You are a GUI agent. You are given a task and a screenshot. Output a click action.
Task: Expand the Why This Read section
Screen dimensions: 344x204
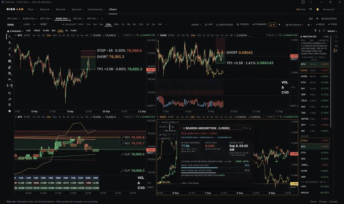click(x=190, y=183)
